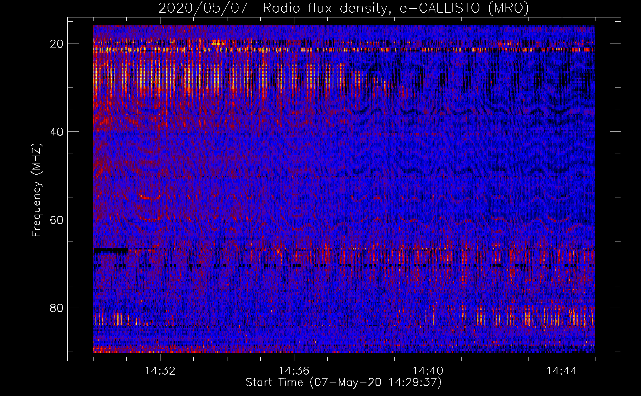Click the 14:40 time tick label
Screen dimensions: 641x396
tap(428, 371)
